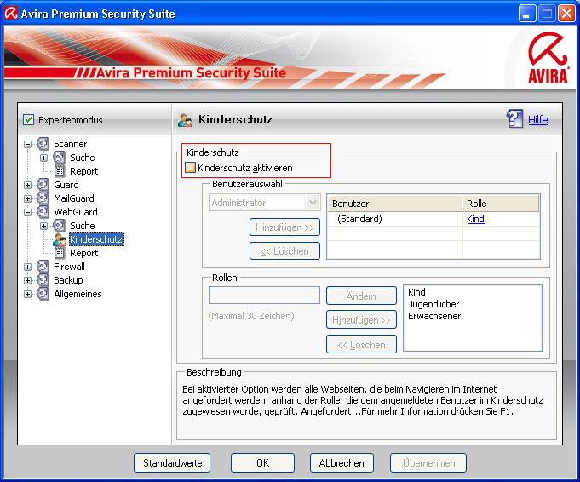580x482 pixels.
Task: Click the Rolle column header
Action: [501, 204]
